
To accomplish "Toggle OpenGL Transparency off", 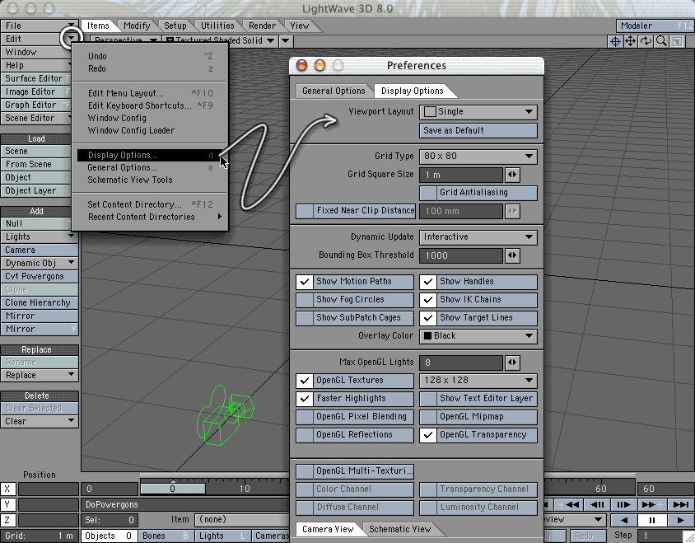I will click(427, 435).
